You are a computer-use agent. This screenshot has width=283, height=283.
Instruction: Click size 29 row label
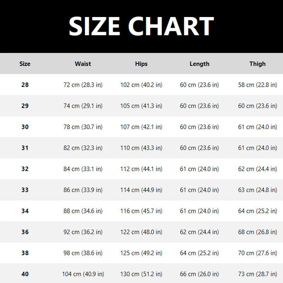click(x=25, y=106)
